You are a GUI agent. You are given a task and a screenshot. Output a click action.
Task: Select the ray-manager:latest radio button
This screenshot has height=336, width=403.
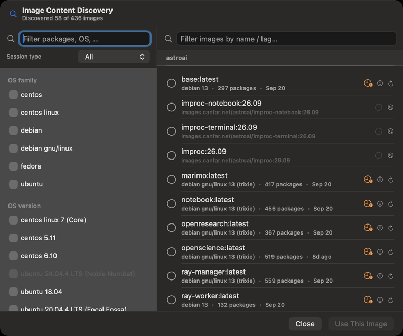tap(172, 276)
